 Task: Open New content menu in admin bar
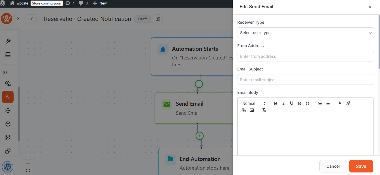(100, 3)
